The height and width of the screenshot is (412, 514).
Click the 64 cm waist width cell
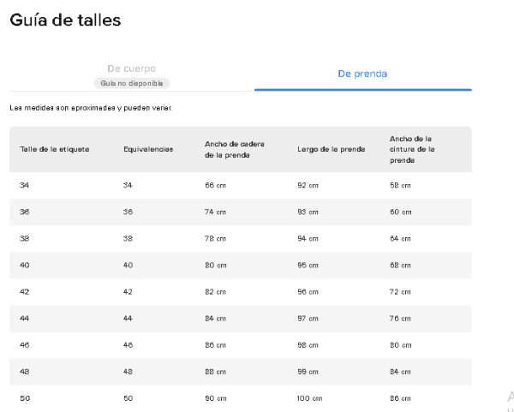pyautogui.click(x=400, y=238)
